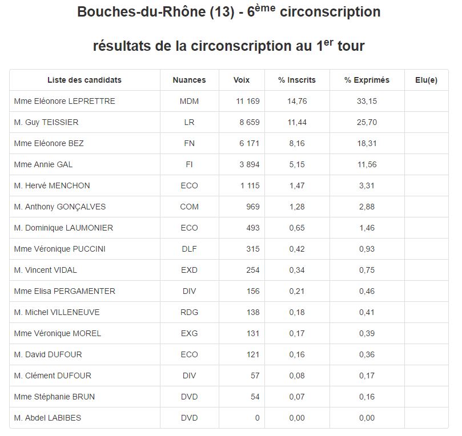Click the RDG nuance label
This screenshot has width=462, height=436.
[x=189, y=312]
